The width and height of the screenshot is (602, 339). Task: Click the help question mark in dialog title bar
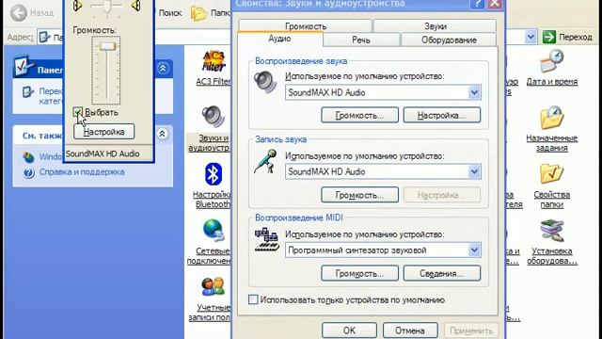[477, 4]
